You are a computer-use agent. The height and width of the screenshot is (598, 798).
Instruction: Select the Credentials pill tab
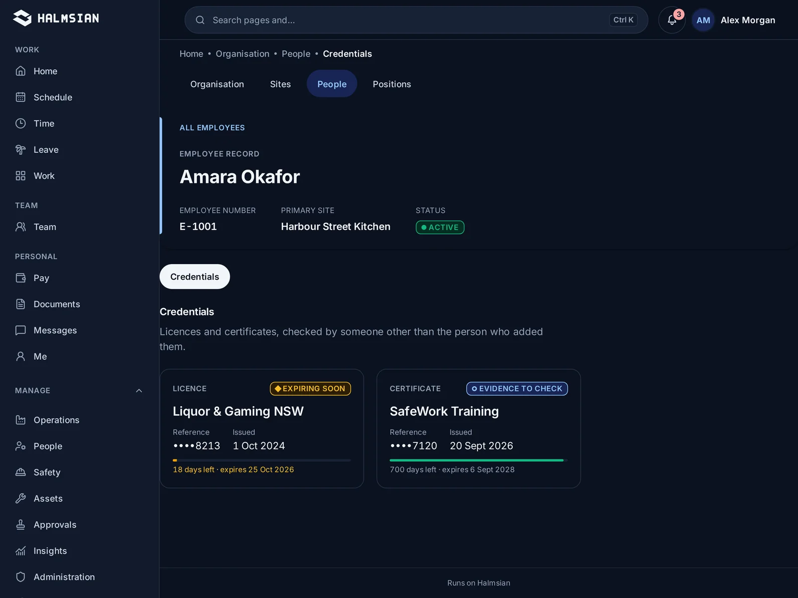[x=195, y=277]
